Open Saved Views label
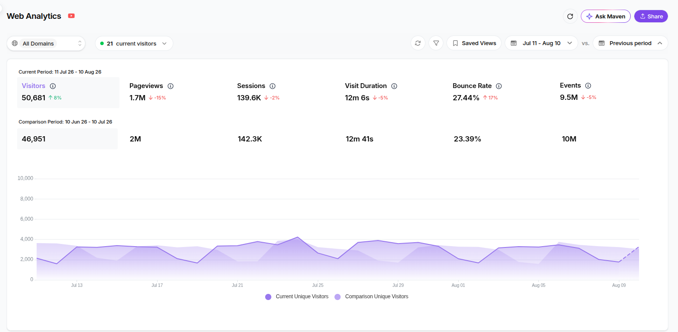Viewport: 678px width, 332px height. coord(479,43)
